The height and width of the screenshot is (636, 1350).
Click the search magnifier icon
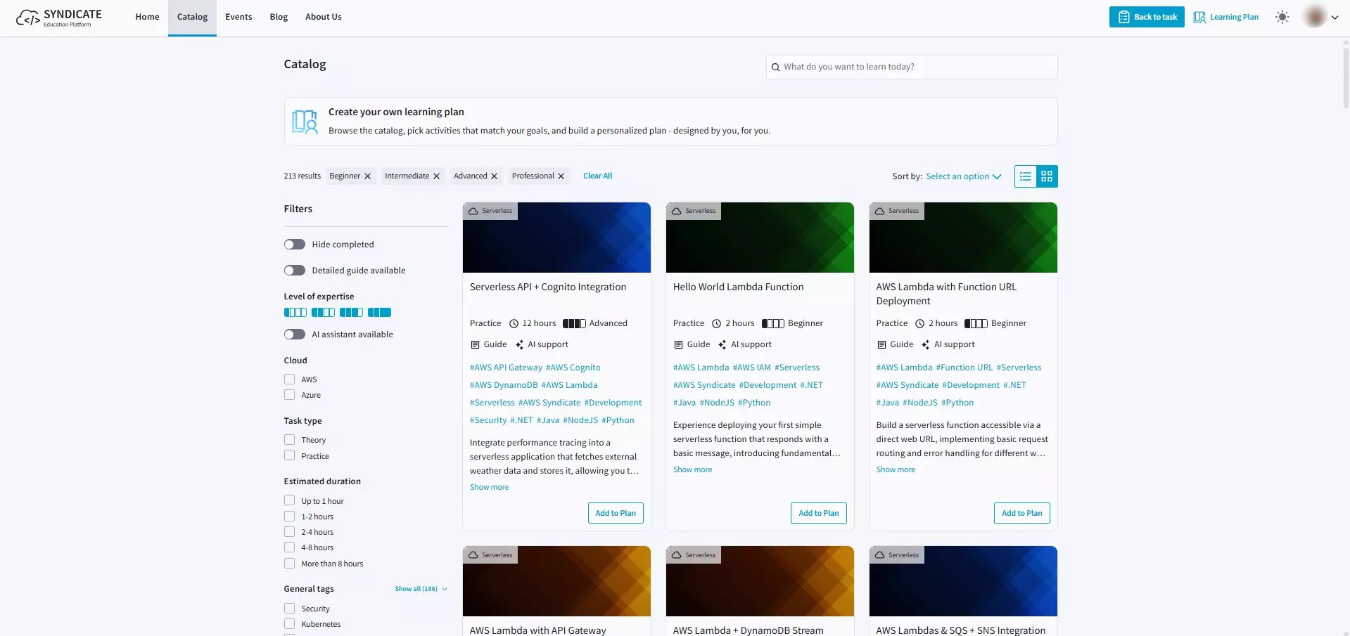click(775, 67)
